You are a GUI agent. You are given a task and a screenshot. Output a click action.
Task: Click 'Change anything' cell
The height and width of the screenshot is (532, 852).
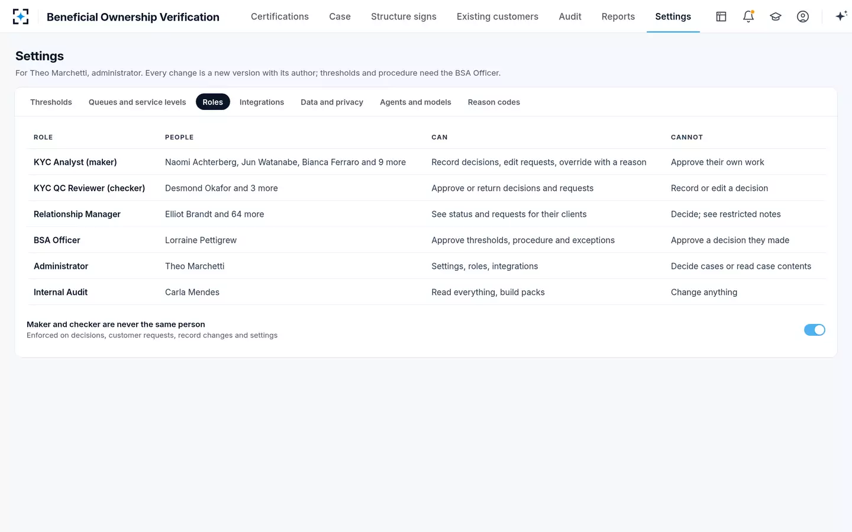pyautogui.click(x=704, y=292)
